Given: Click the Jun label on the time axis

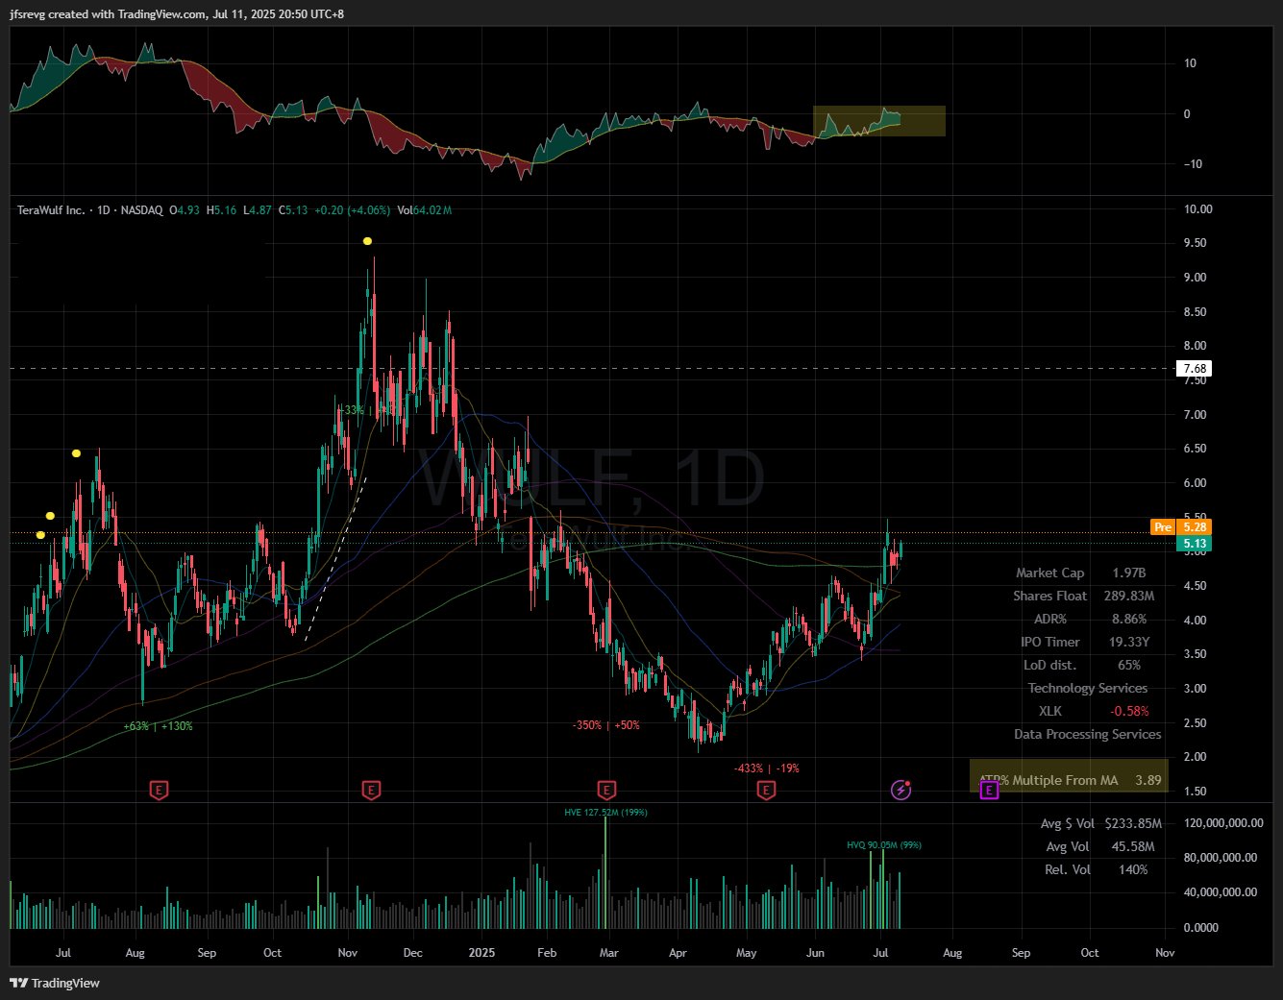Looking at the screenshot, I should coord(815,953).
